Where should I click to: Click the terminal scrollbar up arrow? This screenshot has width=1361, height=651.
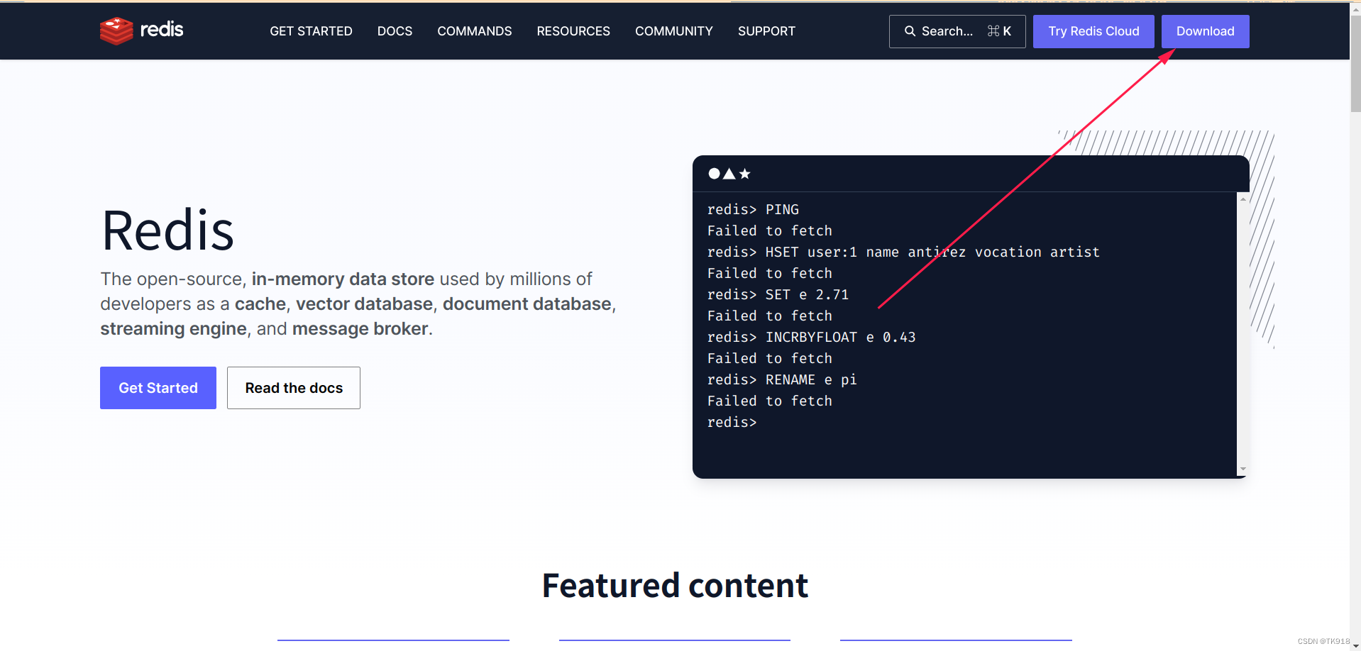(x=1242, y=199)
